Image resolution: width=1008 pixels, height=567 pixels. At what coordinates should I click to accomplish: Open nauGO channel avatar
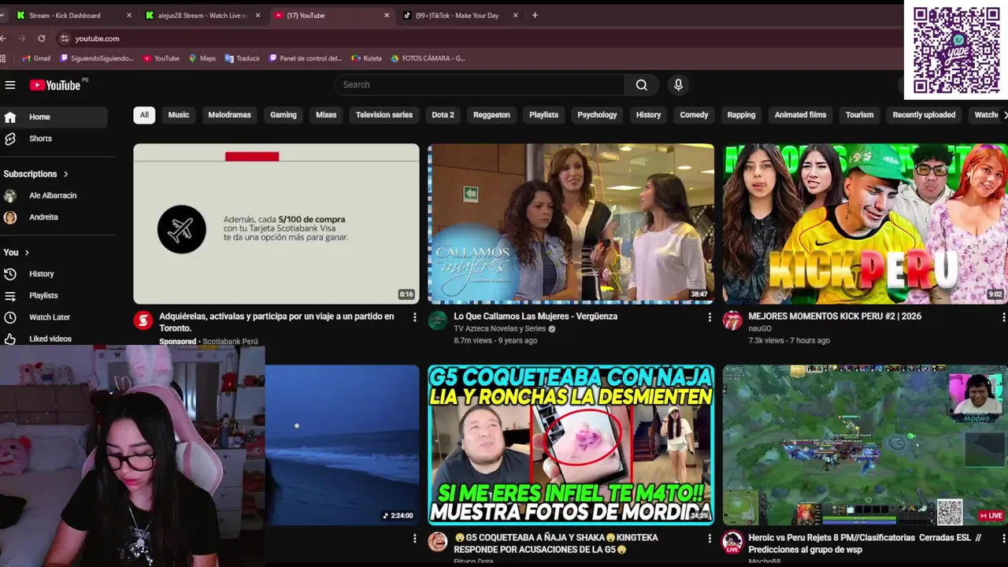(x=732, y=321)
